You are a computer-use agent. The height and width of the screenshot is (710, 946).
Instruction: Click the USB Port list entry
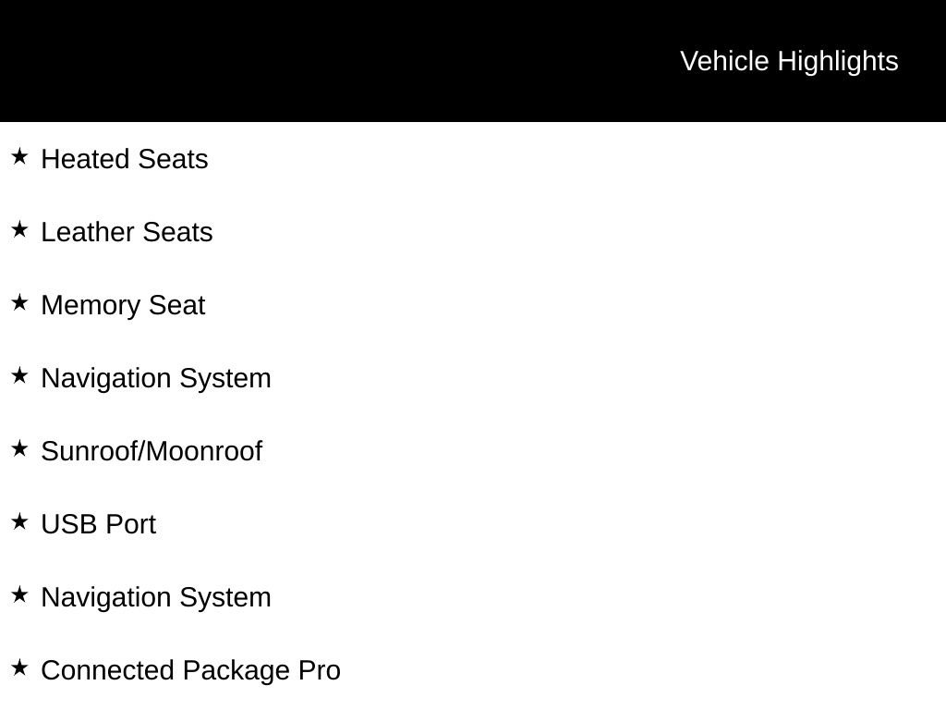99,524
